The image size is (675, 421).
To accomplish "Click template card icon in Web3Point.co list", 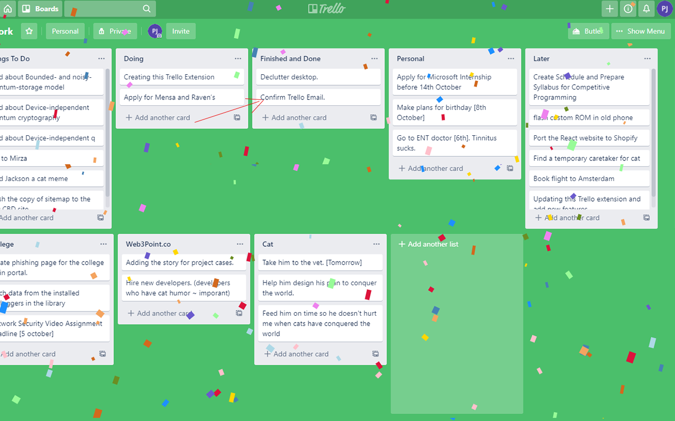I will 239,313.
